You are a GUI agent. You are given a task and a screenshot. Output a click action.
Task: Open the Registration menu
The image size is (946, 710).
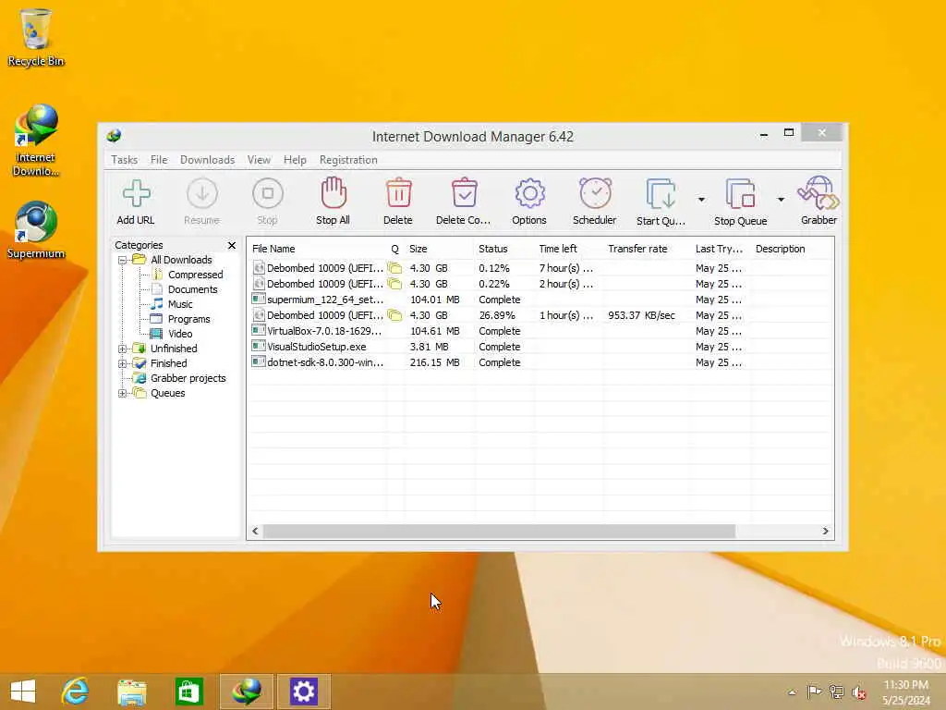[x=348, y=160]
